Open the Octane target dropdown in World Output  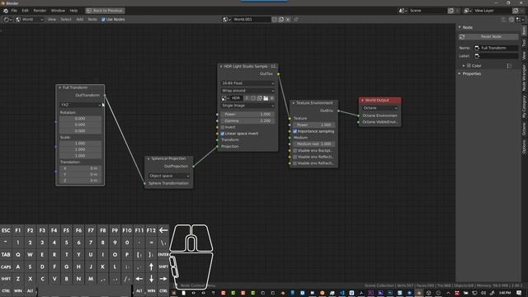[379, 108]
